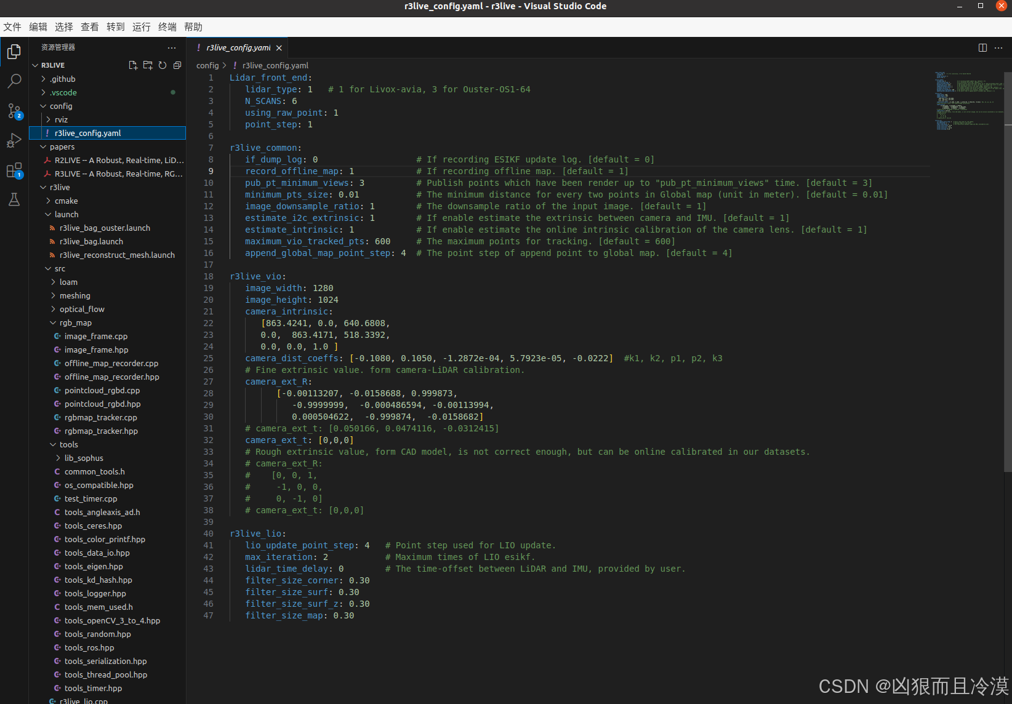Open the Extensions view
The height and width of the screenshot is (704, 1012).
click(x=14, y=170)
